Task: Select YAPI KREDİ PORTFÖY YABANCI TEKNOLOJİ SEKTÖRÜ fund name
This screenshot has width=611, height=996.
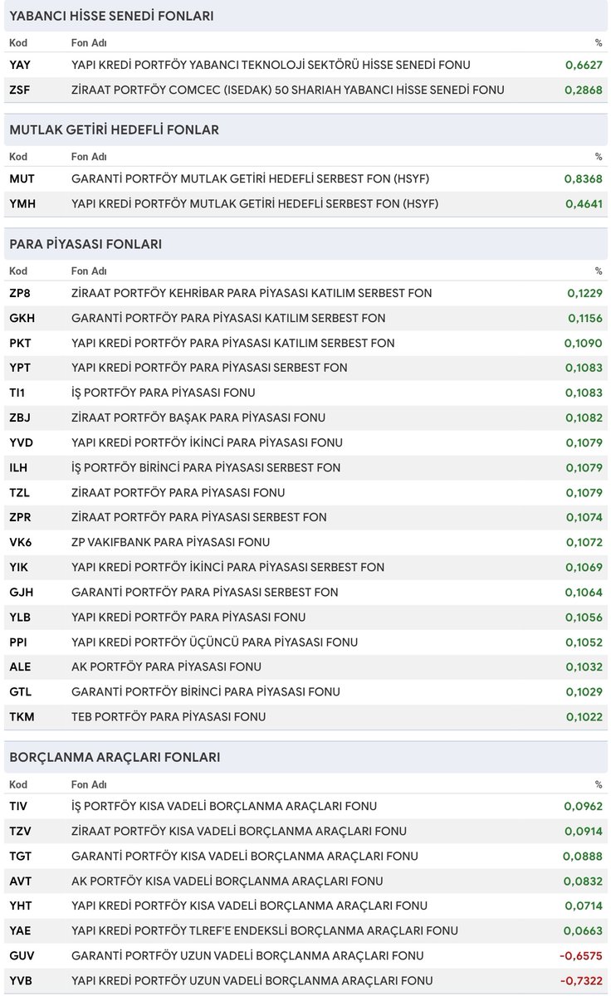Action: (x=271, y=65)
